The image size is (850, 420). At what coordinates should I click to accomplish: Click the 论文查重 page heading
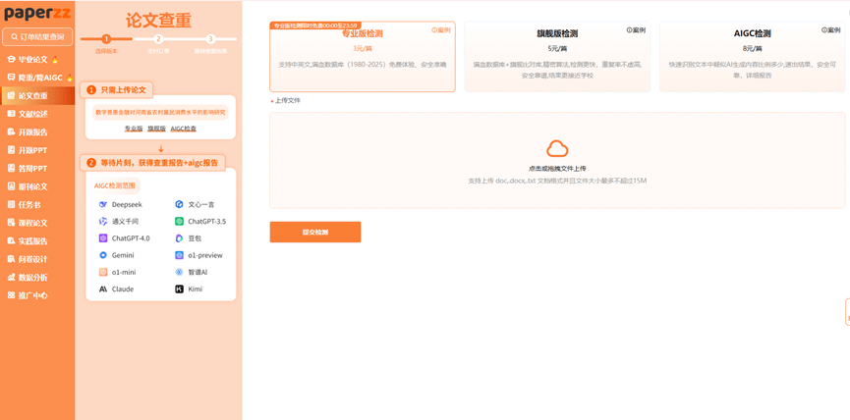pos(159,20)
